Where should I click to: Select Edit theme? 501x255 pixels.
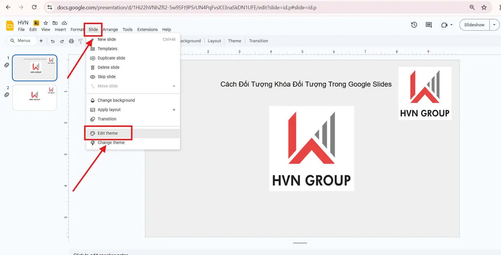(133, 133)
